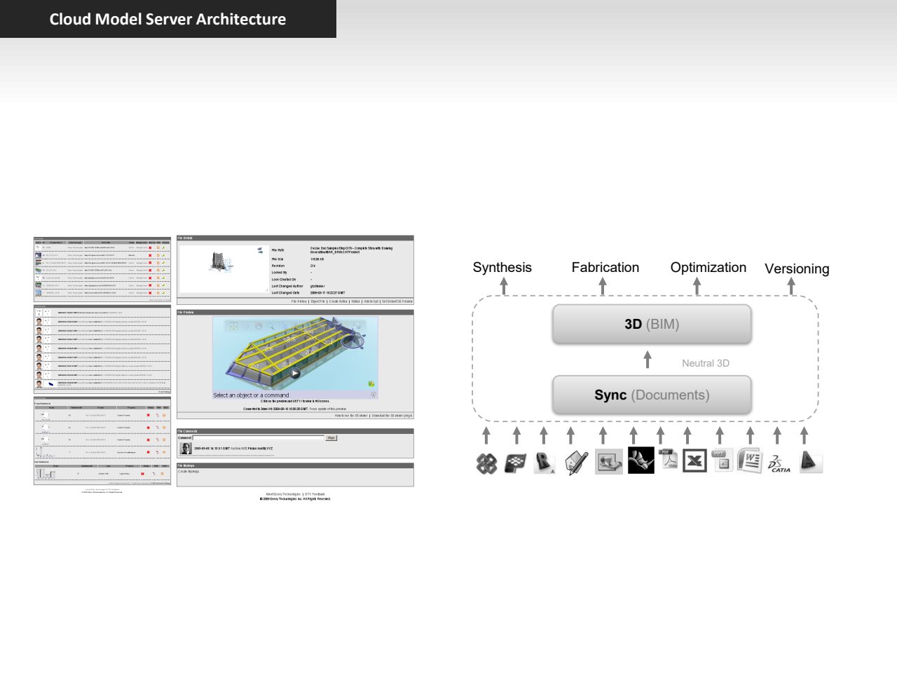Click the CATIA software icon

[779, 463]
